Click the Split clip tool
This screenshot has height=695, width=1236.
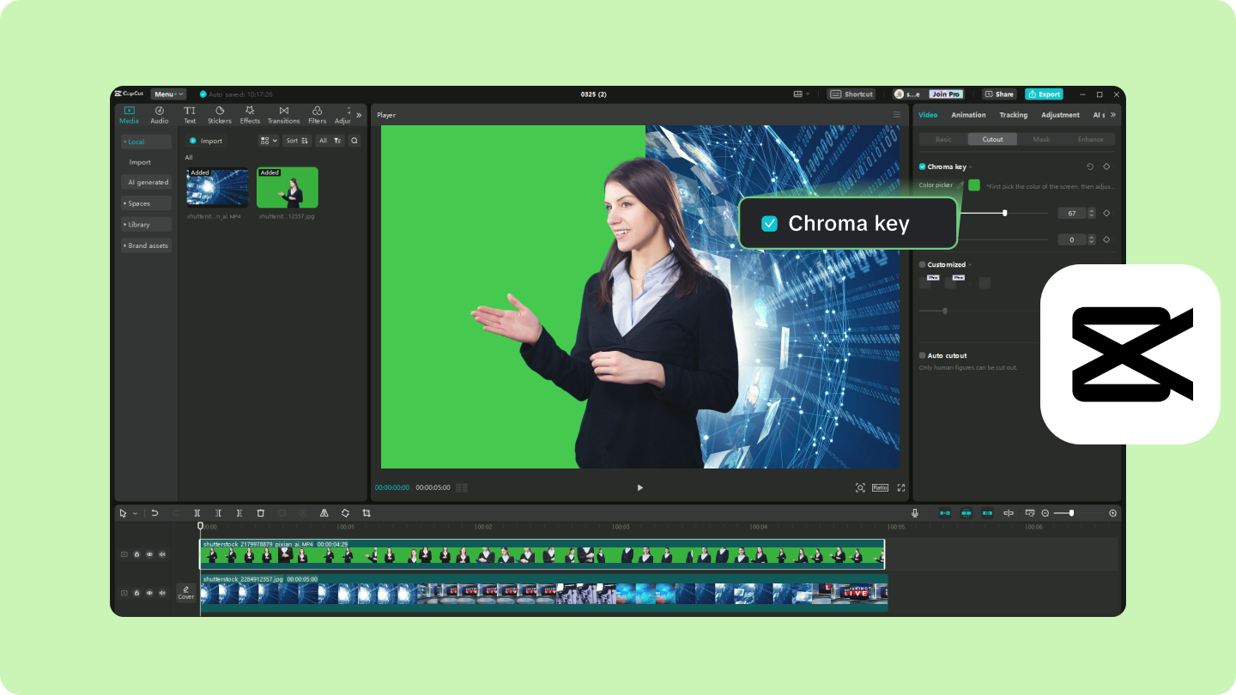[x=197, y=513]
